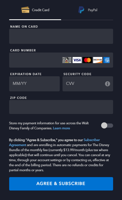Viewport: 122px width, 200px height.
Task: Click the PayPal logo icon
Action: pyautogui.click(x=81, y=10)
